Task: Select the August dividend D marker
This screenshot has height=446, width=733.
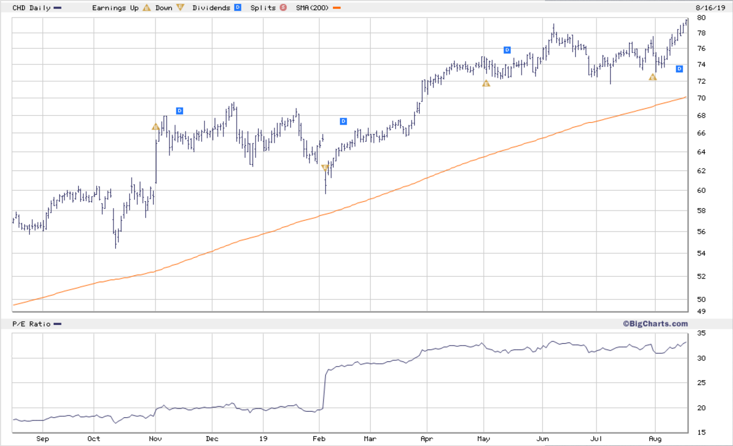Action: click(679, 69)
